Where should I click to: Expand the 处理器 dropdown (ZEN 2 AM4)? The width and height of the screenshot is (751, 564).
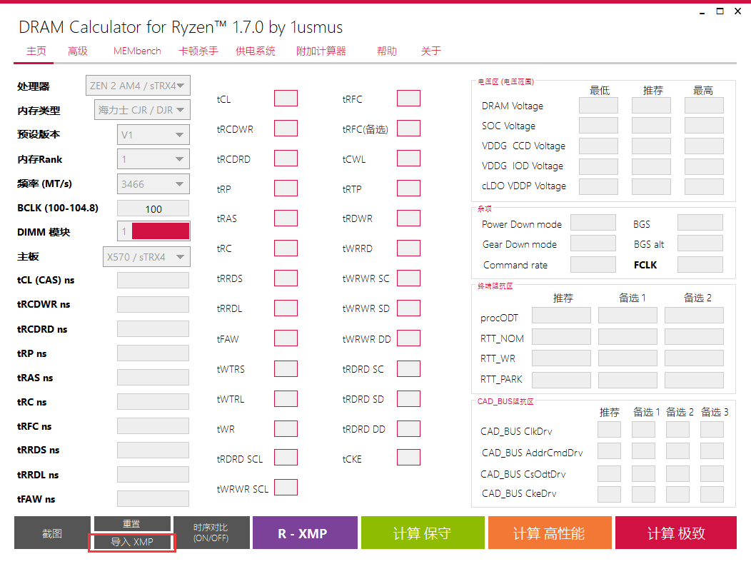point(138,85)
